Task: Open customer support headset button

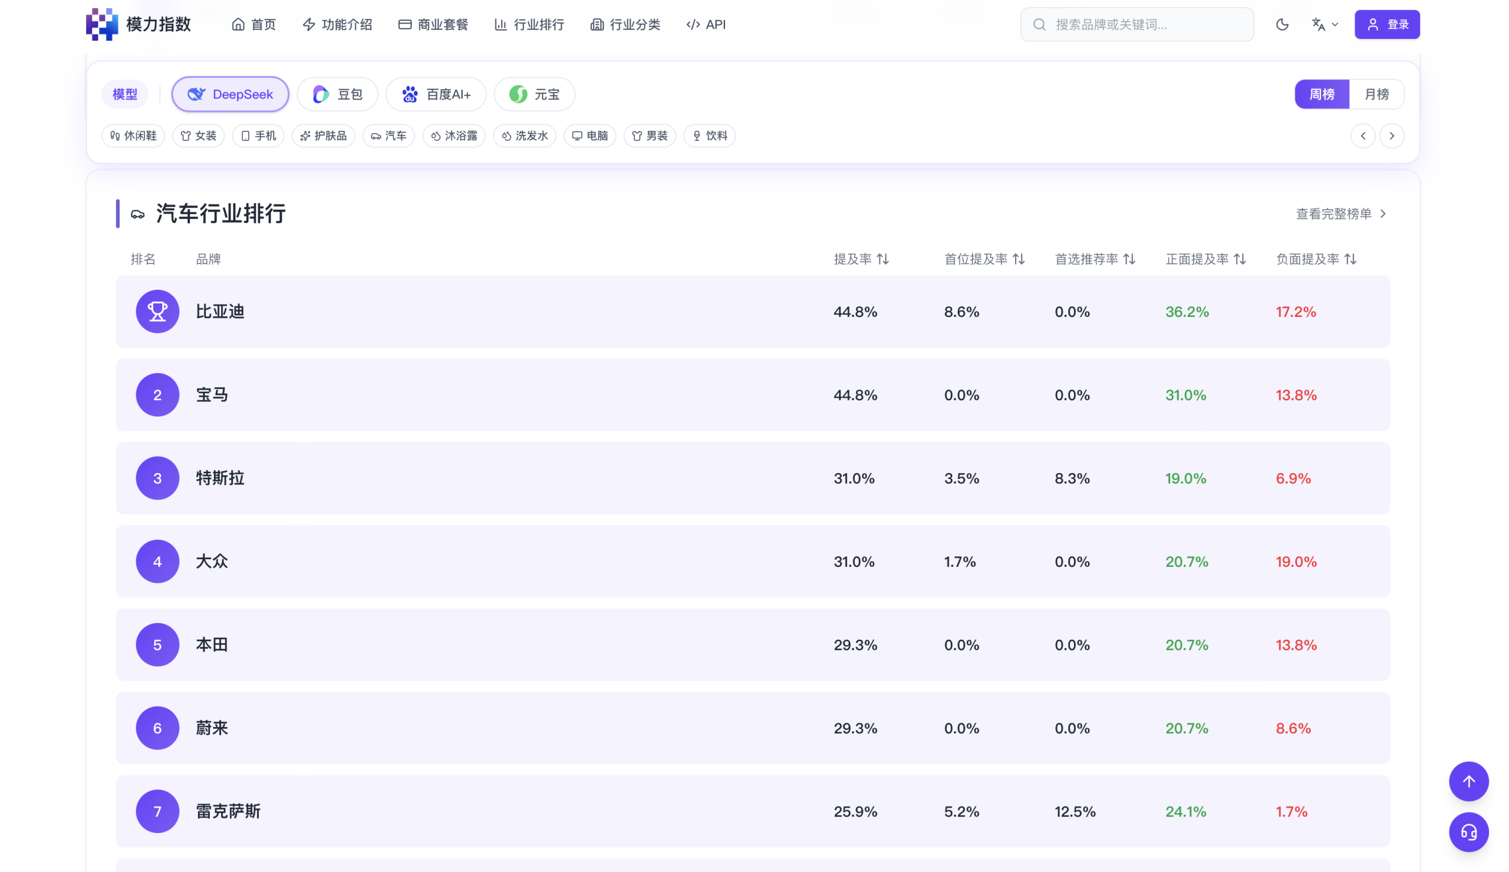Action: coord(1468,832)
